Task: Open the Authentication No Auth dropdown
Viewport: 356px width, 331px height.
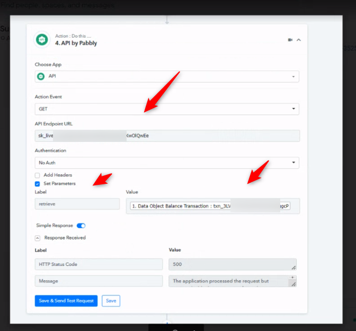Action: (167, 163)
